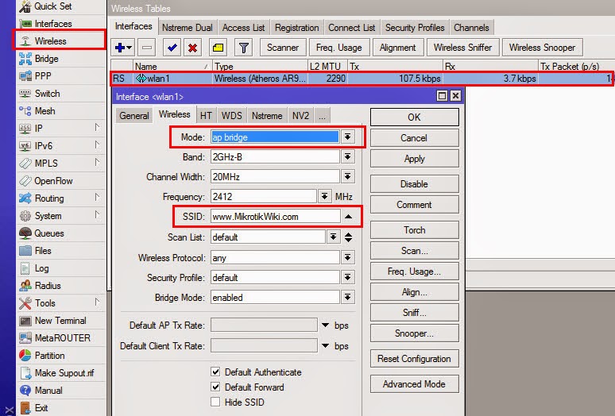Image resolution: width=615 pixels, height=416 pixels.
Task: Click the blue checkmark enable icon
Action: tap(170, 48)
